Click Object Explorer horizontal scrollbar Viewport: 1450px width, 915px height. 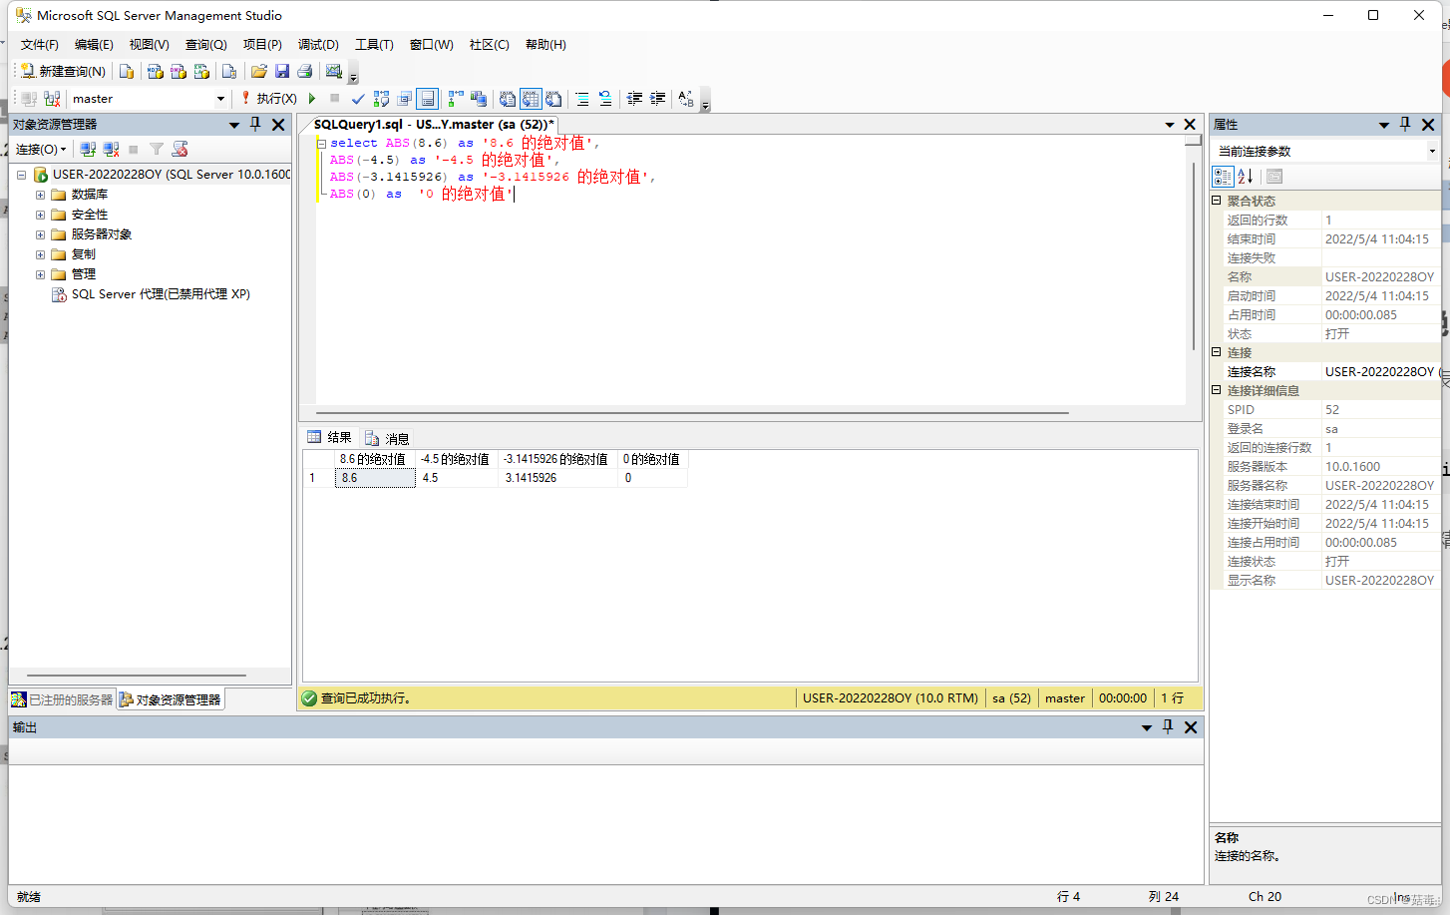(x=137, y=676)
